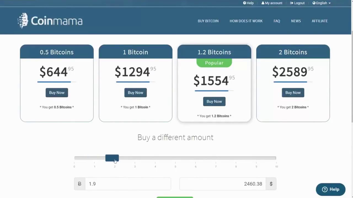Screen dimensions: 353x198
Task: Open My account page
Action: click(x=272, y=3)
